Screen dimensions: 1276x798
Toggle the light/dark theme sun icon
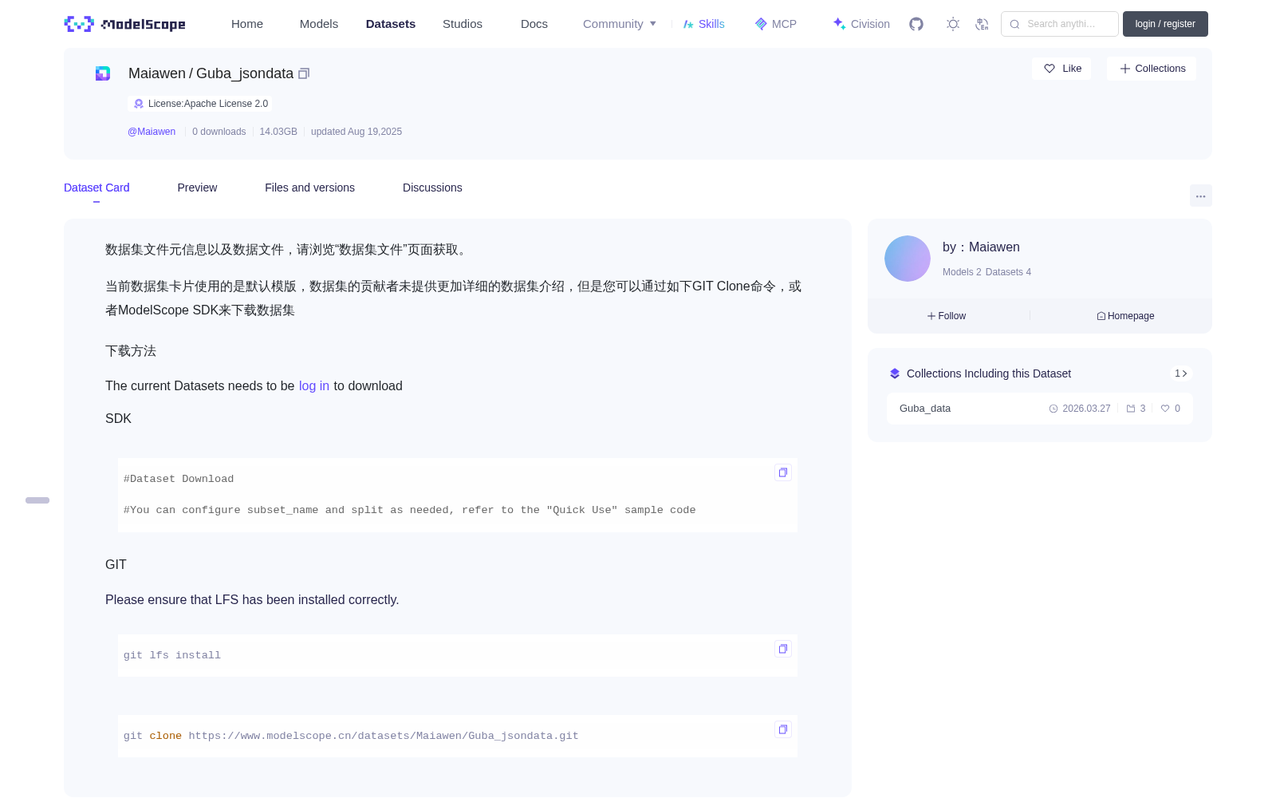(x=953, y=24)
